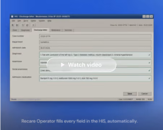Open the Go to menu
This screenshot has width=163, height=130.
point(26,21)
